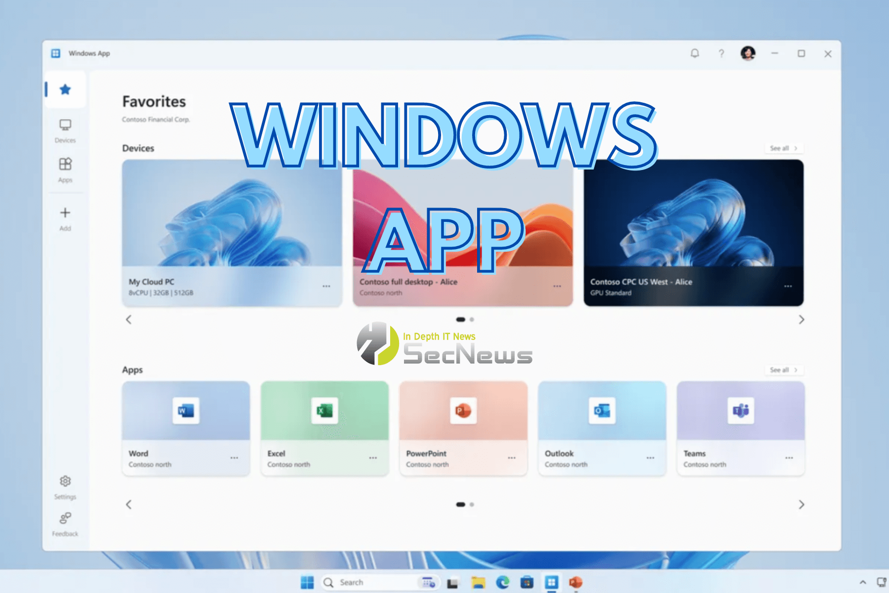Show next devices page with right chevron
The image size is (889, 593).
point(801,320)
